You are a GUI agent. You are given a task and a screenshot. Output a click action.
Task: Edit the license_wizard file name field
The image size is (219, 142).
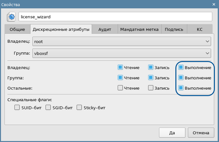click(115, 16)
